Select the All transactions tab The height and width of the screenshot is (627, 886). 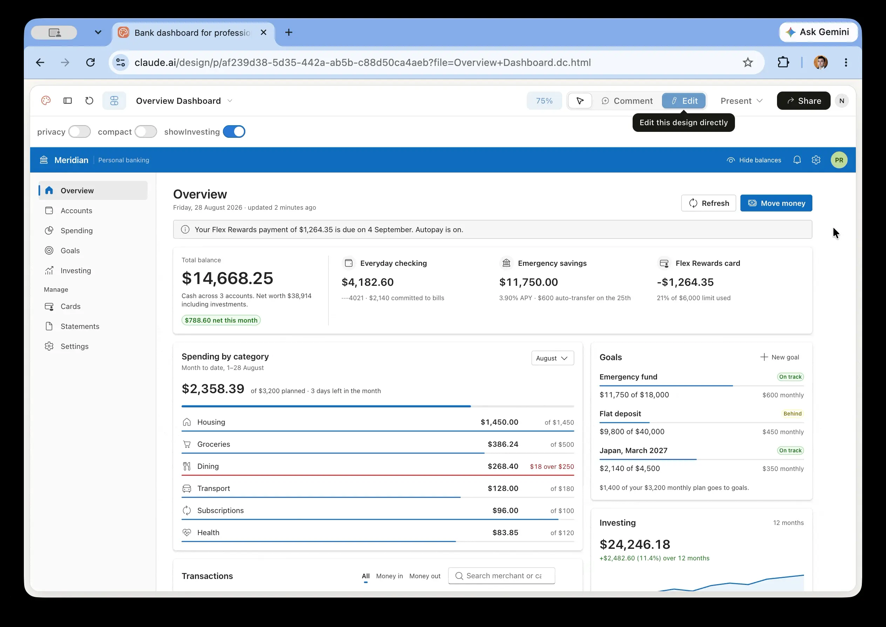(366, 576)
